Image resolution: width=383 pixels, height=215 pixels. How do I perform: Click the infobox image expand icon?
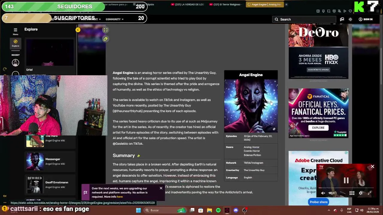coord(274,129)
